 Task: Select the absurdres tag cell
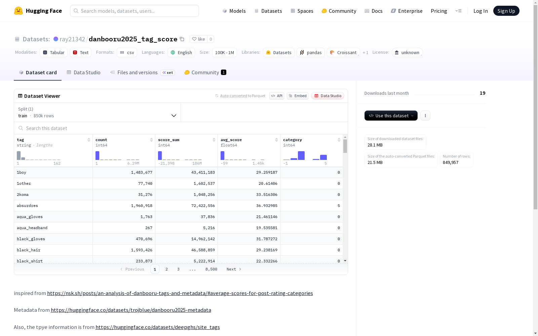pyautogui.click(x=53, y=206)
